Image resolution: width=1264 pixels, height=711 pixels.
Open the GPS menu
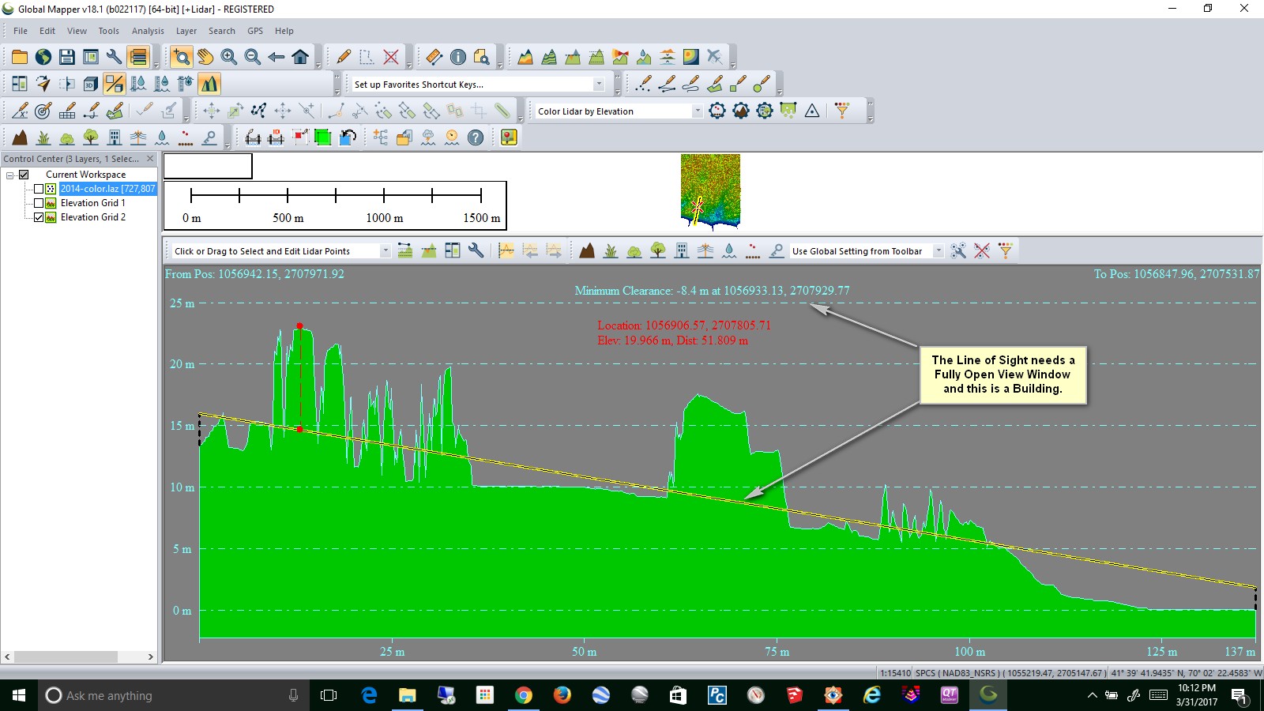(255, 31)
